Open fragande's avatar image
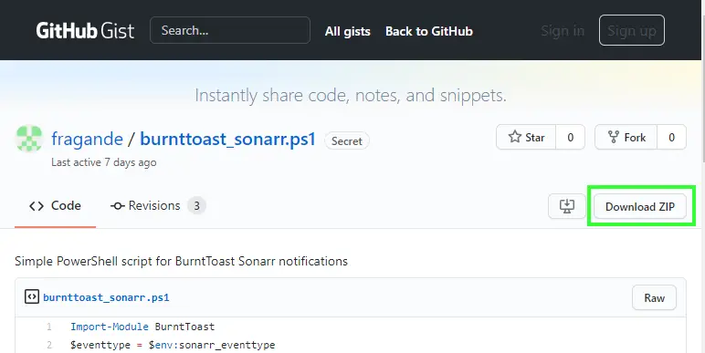This screenshot has width=705, height=353. [x=29, y=139]
